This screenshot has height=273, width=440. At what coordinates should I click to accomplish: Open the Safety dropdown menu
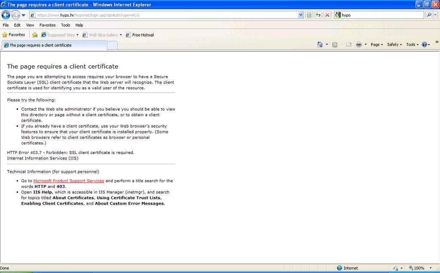click(x=394, y=44)
